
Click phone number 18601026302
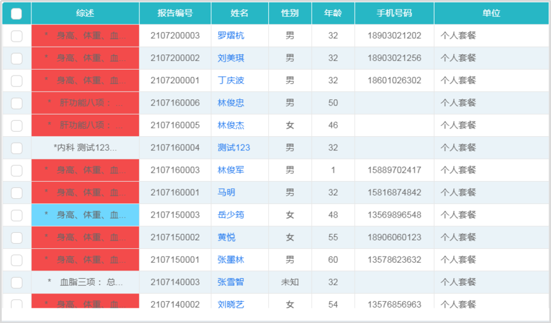point(394,81)
